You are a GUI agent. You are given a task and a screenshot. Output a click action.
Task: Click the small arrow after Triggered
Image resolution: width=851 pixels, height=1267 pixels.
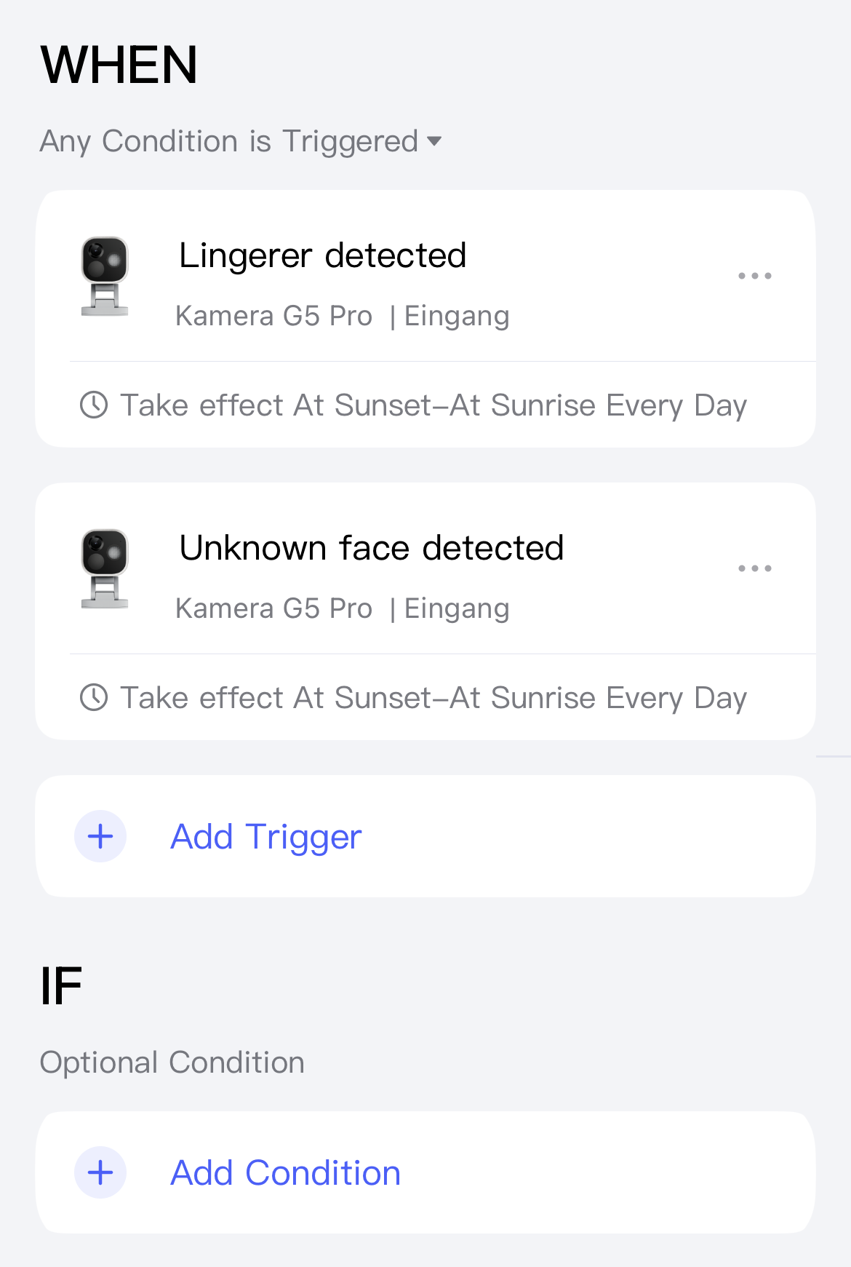435,141
